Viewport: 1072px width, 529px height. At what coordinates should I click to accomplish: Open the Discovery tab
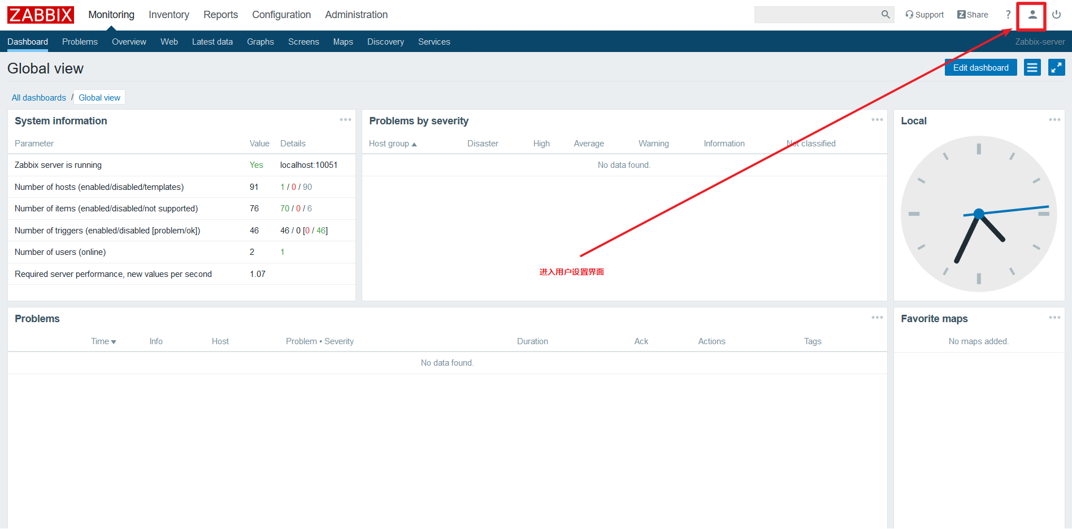coord(385,42)
